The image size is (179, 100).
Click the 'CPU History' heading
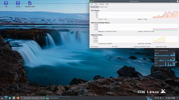(95, 11)
